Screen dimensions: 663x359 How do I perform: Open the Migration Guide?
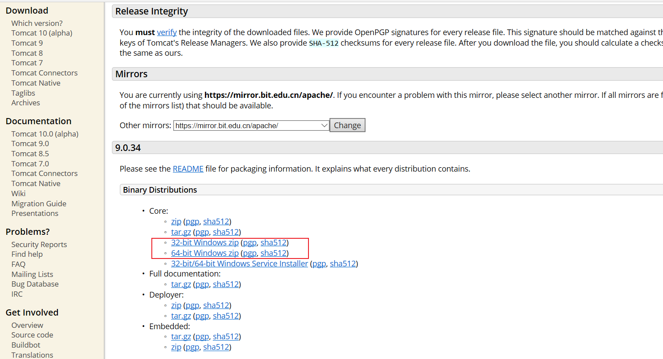(39, 204)
